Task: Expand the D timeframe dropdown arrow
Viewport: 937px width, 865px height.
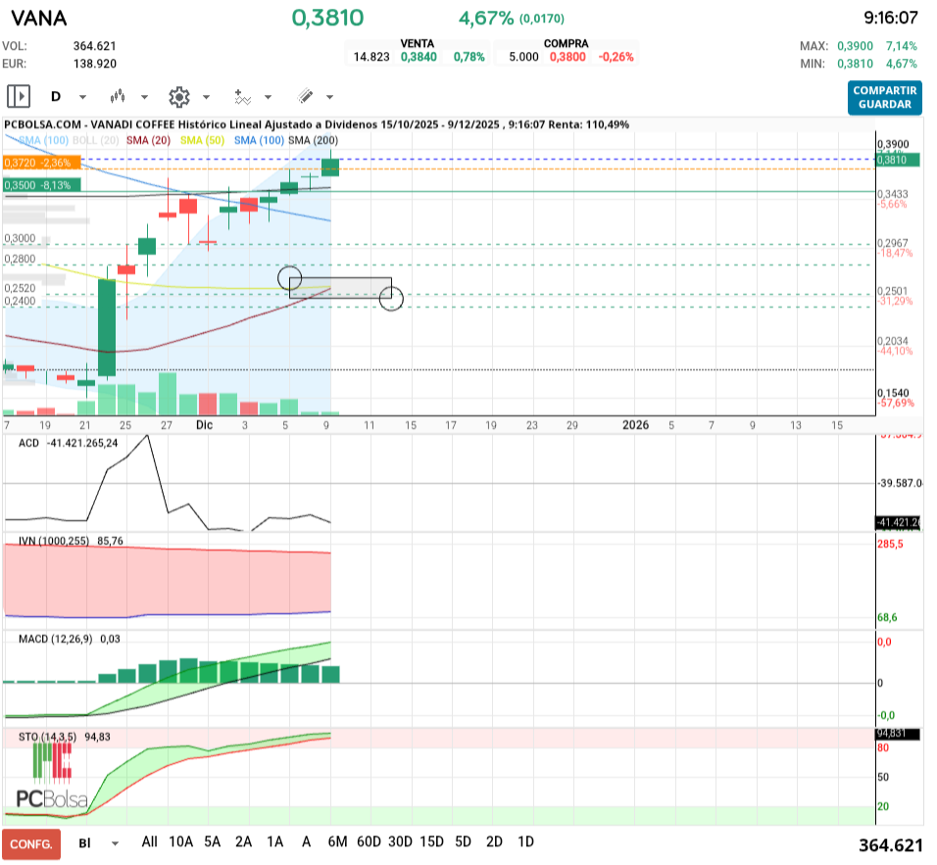Action: [82, 97]
